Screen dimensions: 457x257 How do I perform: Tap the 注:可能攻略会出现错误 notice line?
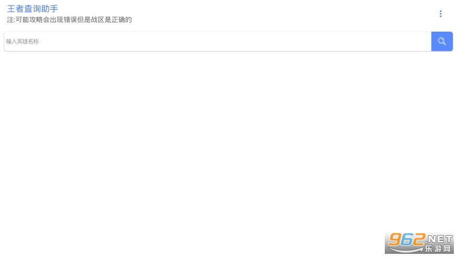[70, 20]
